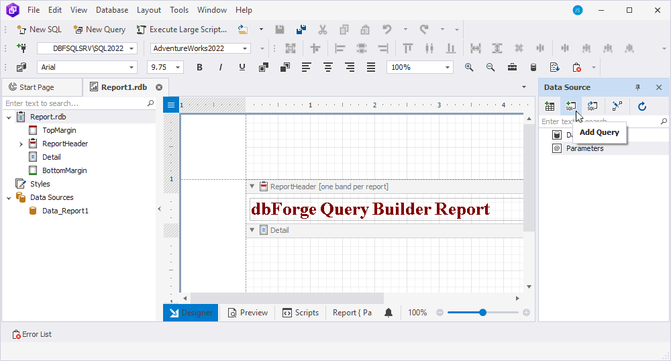
Task: Switch to the Preview tab
Action: click(248, 313)
